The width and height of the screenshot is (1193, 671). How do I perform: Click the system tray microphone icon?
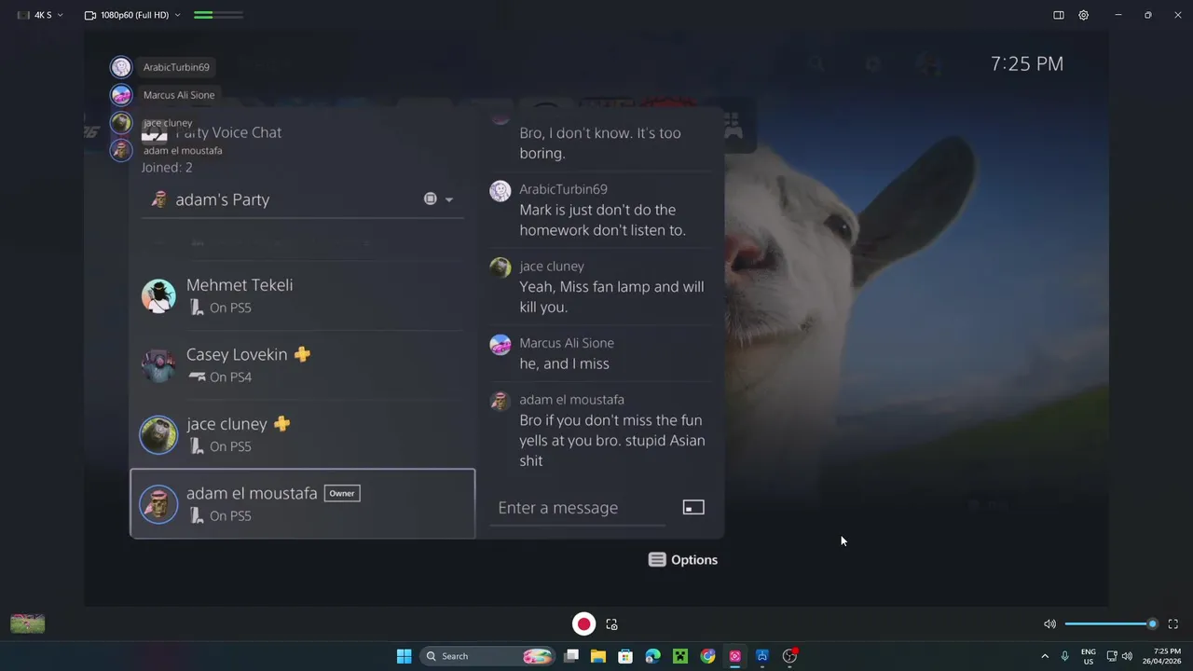(1064, 656)
